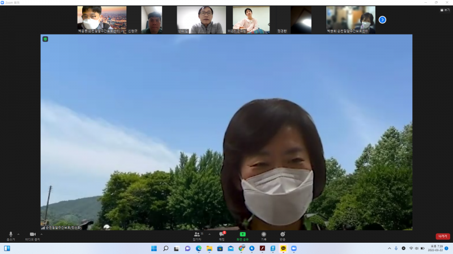Select masked man thumbnail with city background

click(x=102, y=20)
